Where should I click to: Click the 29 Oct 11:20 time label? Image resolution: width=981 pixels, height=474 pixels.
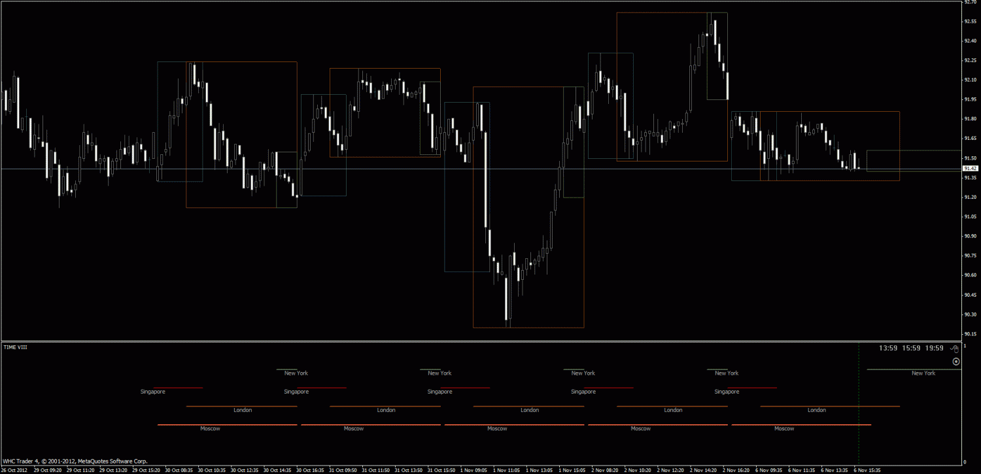click(80, 470)
